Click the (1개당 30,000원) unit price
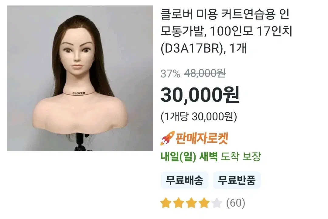The width and height of the screenshot is (328, 219). 199,117
